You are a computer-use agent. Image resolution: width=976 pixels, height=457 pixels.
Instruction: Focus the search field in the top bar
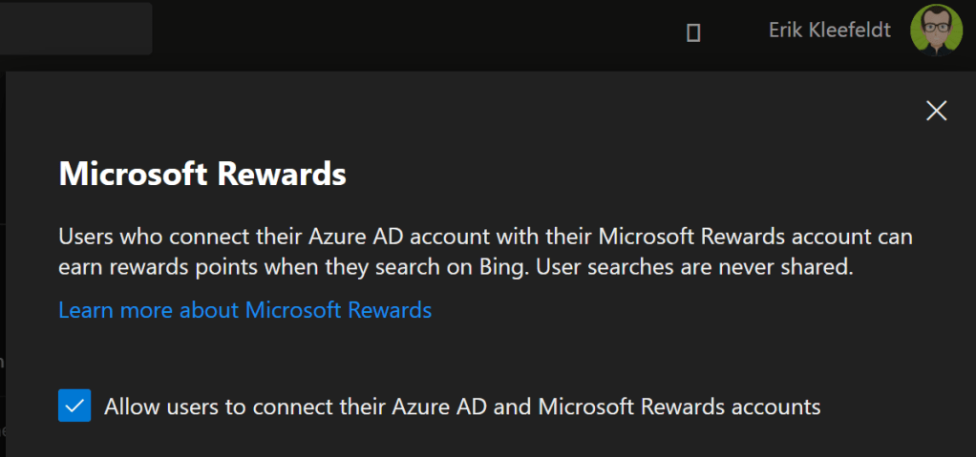pos(74,29)
